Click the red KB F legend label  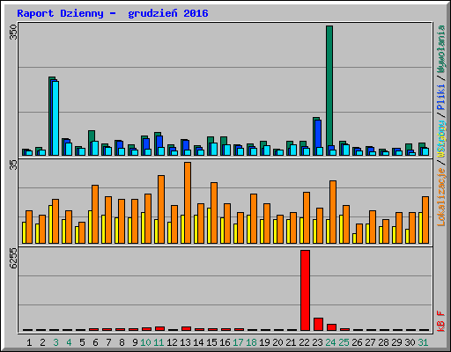pyautogui.click(x=440, y=321)
